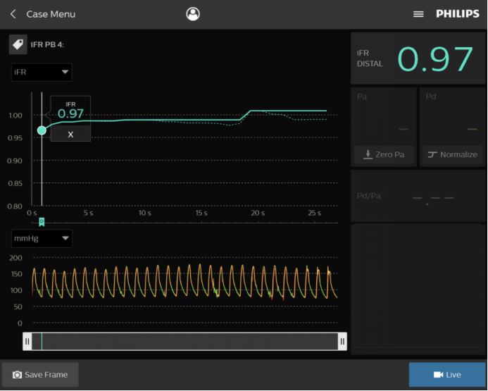Click the camera icon on Save Frame
The width and height of the screenshot is (488, 391).
[x=17, y=375]
